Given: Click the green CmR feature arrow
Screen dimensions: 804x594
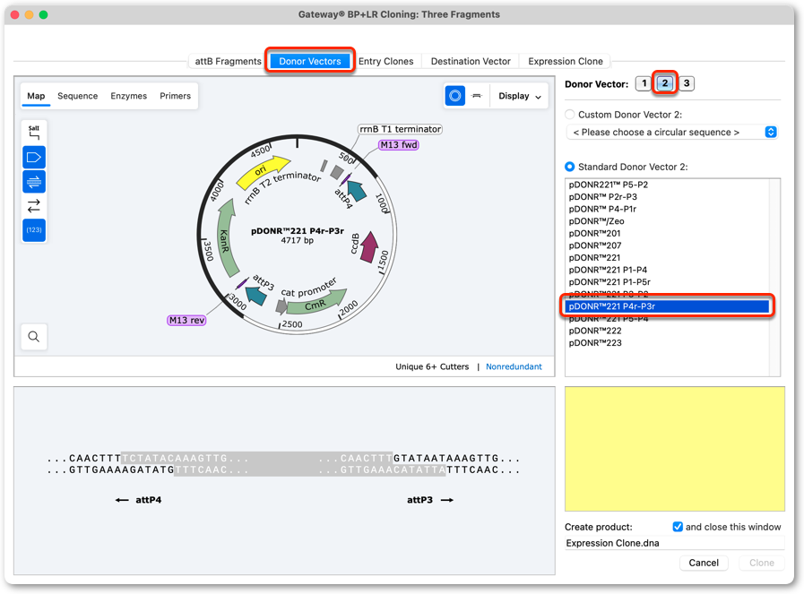Looking at the screenshot, I should pyautogui.click(x=316, y=304).
